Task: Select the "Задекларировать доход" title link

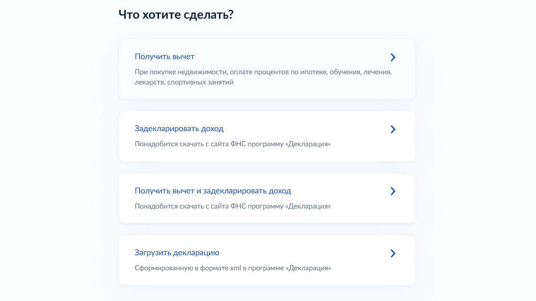Action: [x=179, y=129]
